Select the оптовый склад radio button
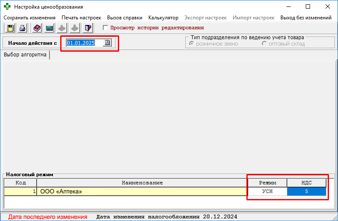The height and width of the screenshot is (221, 338). tap(264, 44)
